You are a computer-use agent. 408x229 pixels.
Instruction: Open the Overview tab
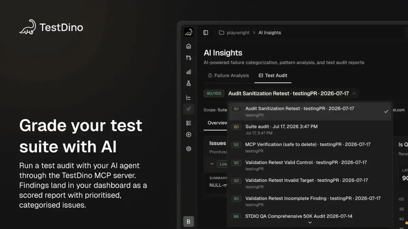(x=218, y=123)
